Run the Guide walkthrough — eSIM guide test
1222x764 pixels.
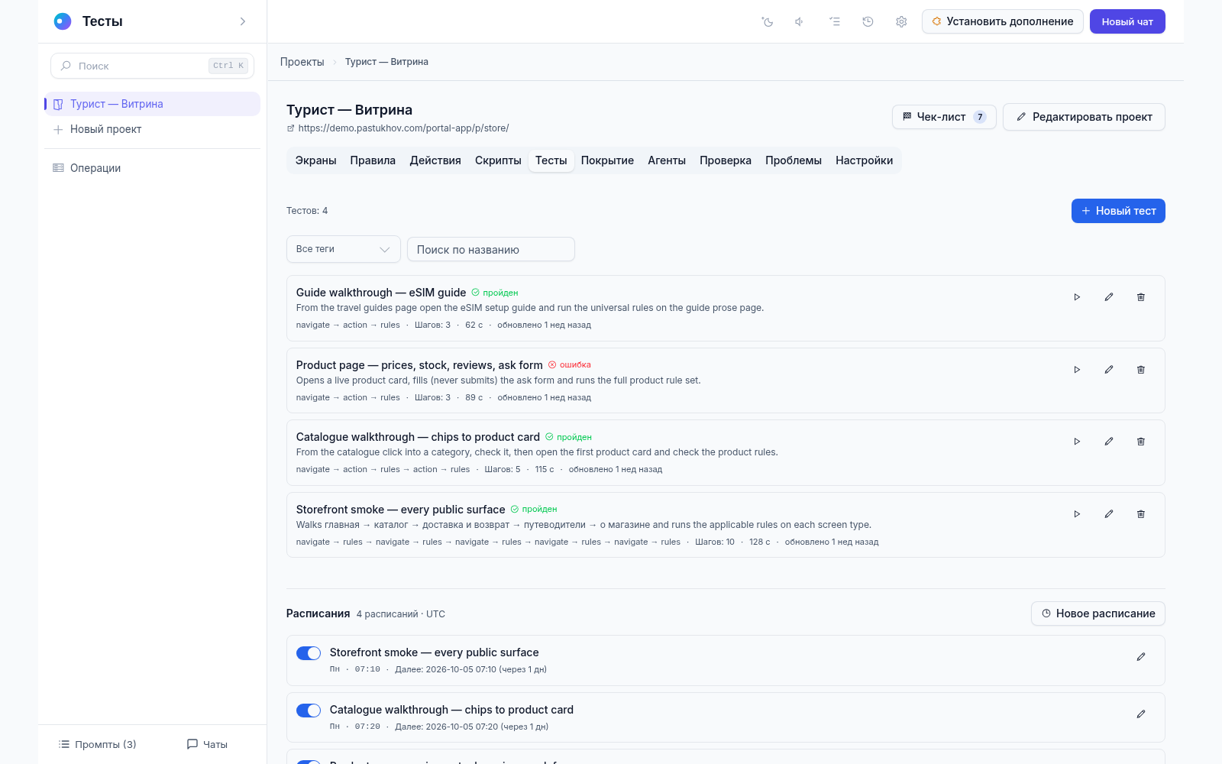[x=1077, y=297]
